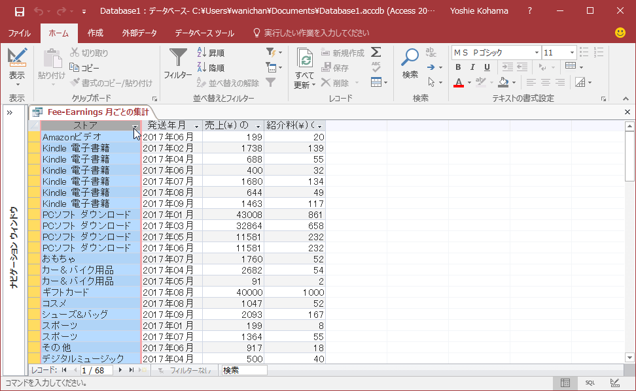The height and width of the screenshot is (391, 636).
Task: Select the 作成 ribbon tab
Action: tap(96, 33)
